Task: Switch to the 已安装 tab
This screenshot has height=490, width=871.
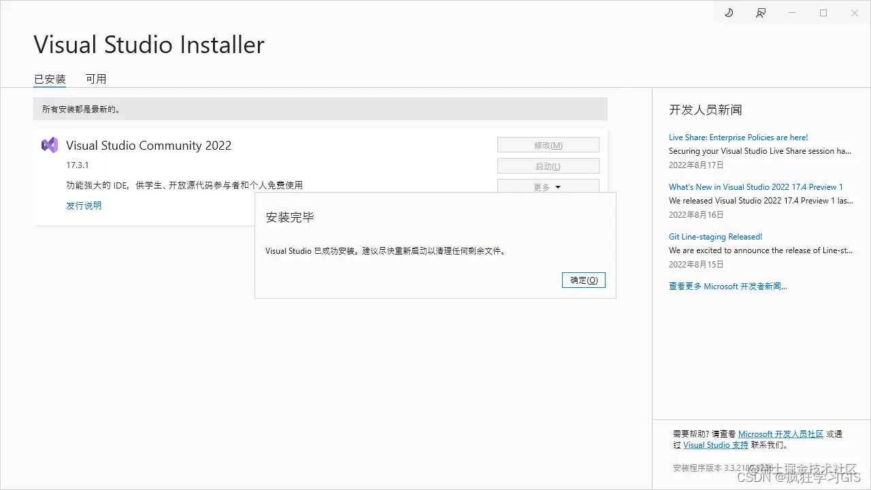Action: pos(50,79)
